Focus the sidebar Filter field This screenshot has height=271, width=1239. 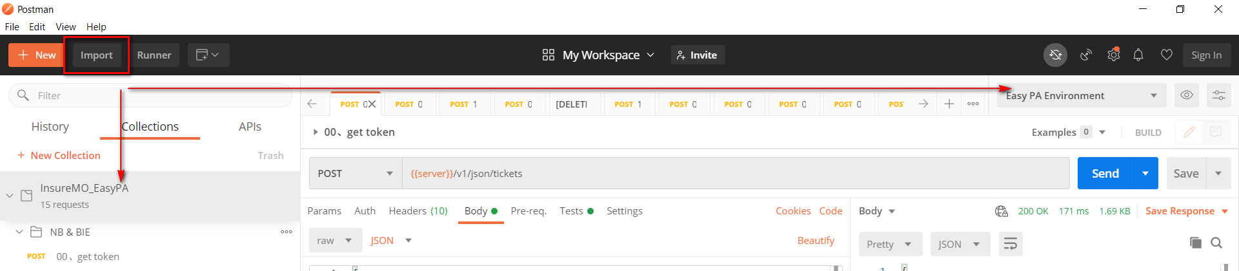pyautogui.click(x=150, y=95)
